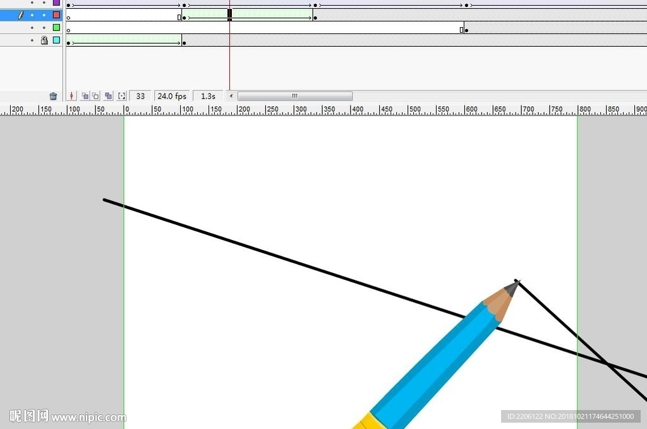Enable the Onion Skin button
Screen dimensions: 647x429
(85, 96)
